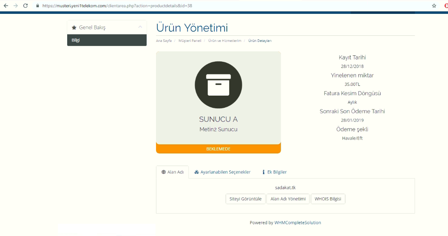Click the Ödeme şekli label
The image size is (448, 236).
(x=352, y=129)
